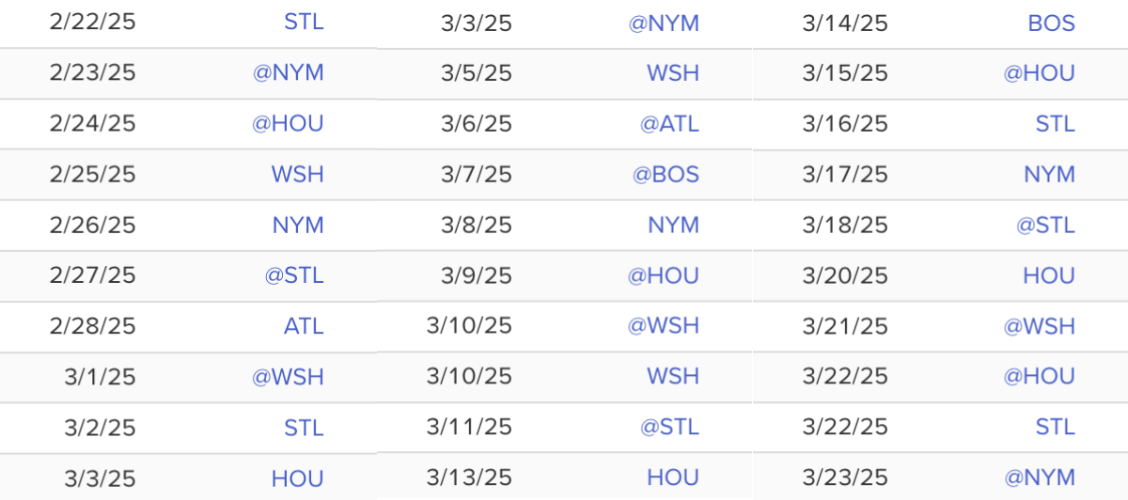Viewport: 1128px width, 500px height.
Task: Click the STL link for 2/22/25
Action: 303,22
